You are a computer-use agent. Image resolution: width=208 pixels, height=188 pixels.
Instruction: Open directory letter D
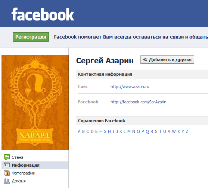[x=92, y=131]
